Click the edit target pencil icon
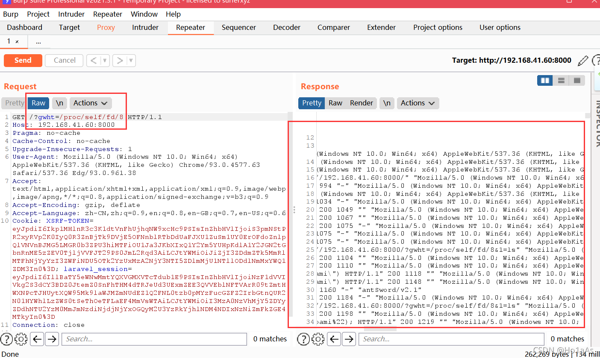Screen dimensions: 600x358 click(x=583, y=61)
